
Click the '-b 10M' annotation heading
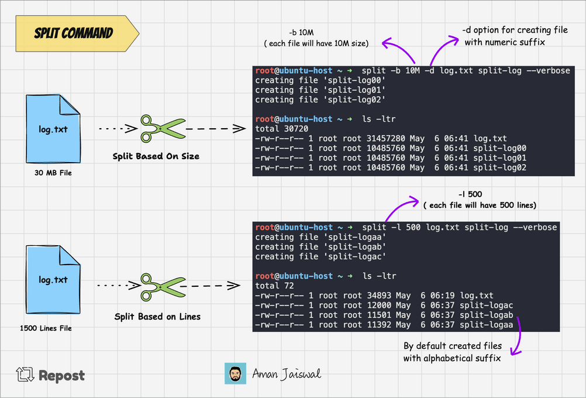tap(301, 33)
